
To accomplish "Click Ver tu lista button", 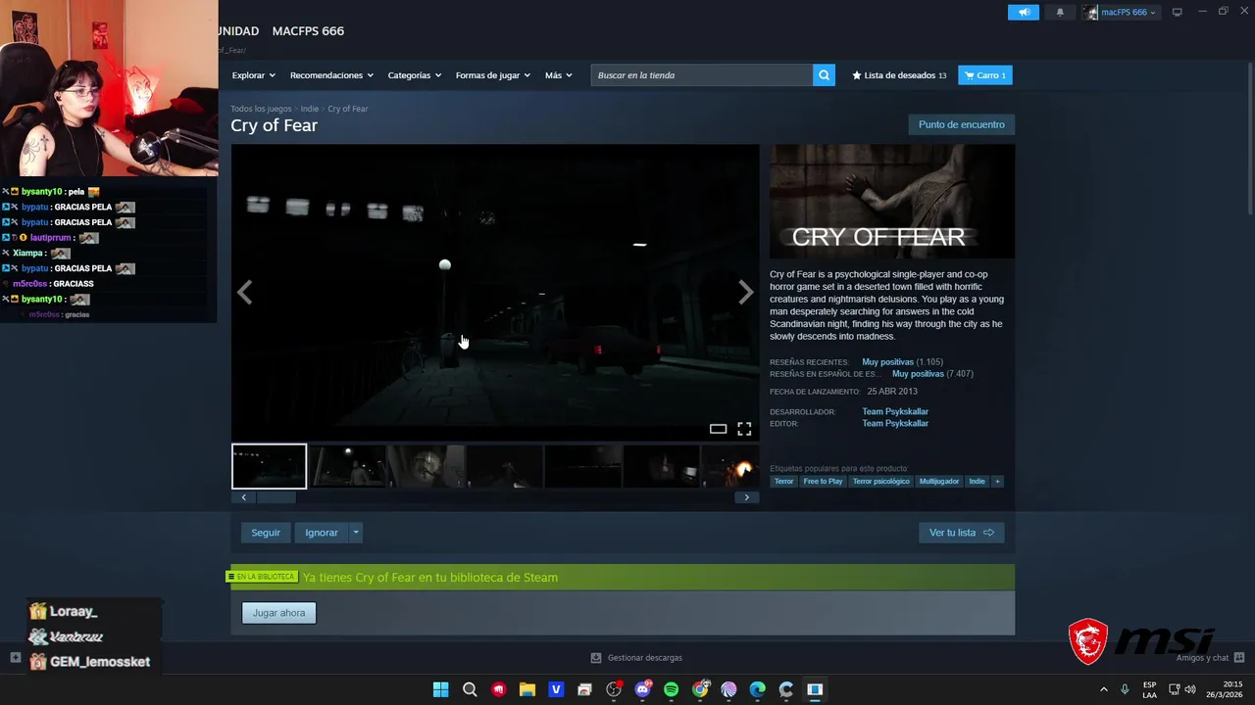I will point(961,533).
